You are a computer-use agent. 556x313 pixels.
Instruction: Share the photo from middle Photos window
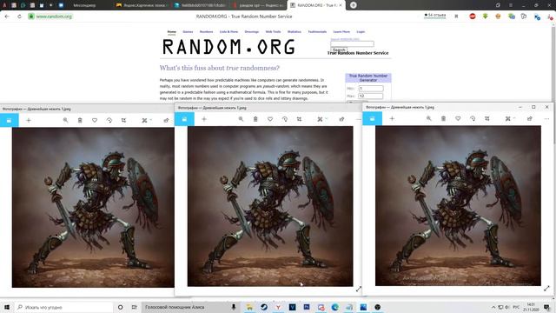(x=341, y=119)
